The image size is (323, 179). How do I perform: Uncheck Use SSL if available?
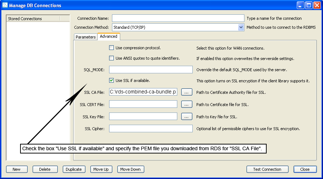[112, 81]
